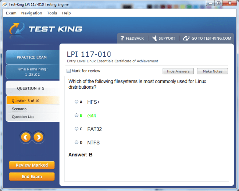The image size is (239, 191).
Task: Click the FAT32 answer text
Action: (94, 129)
